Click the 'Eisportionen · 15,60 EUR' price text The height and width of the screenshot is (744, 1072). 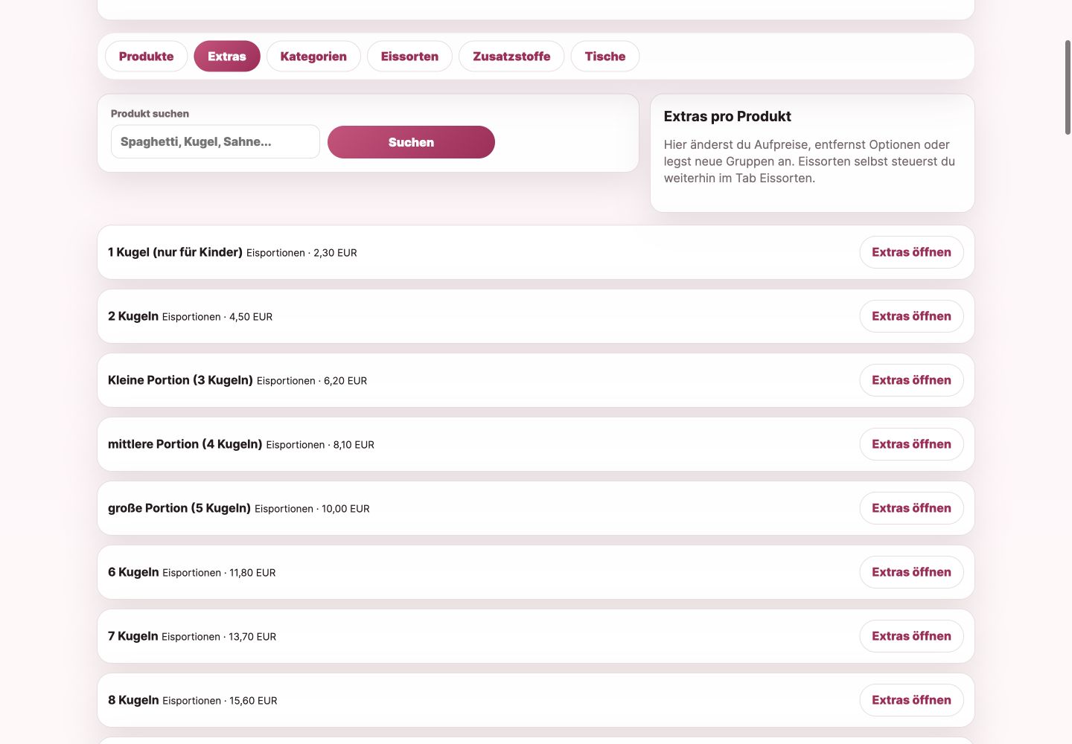(x=220, y=701)
